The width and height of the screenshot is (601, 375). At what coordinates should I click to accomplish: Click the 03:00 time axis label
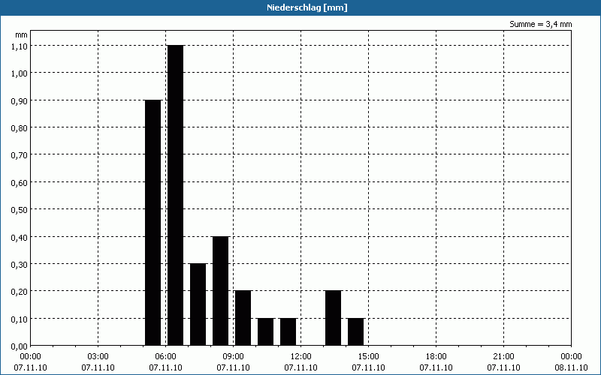point(98,357)
